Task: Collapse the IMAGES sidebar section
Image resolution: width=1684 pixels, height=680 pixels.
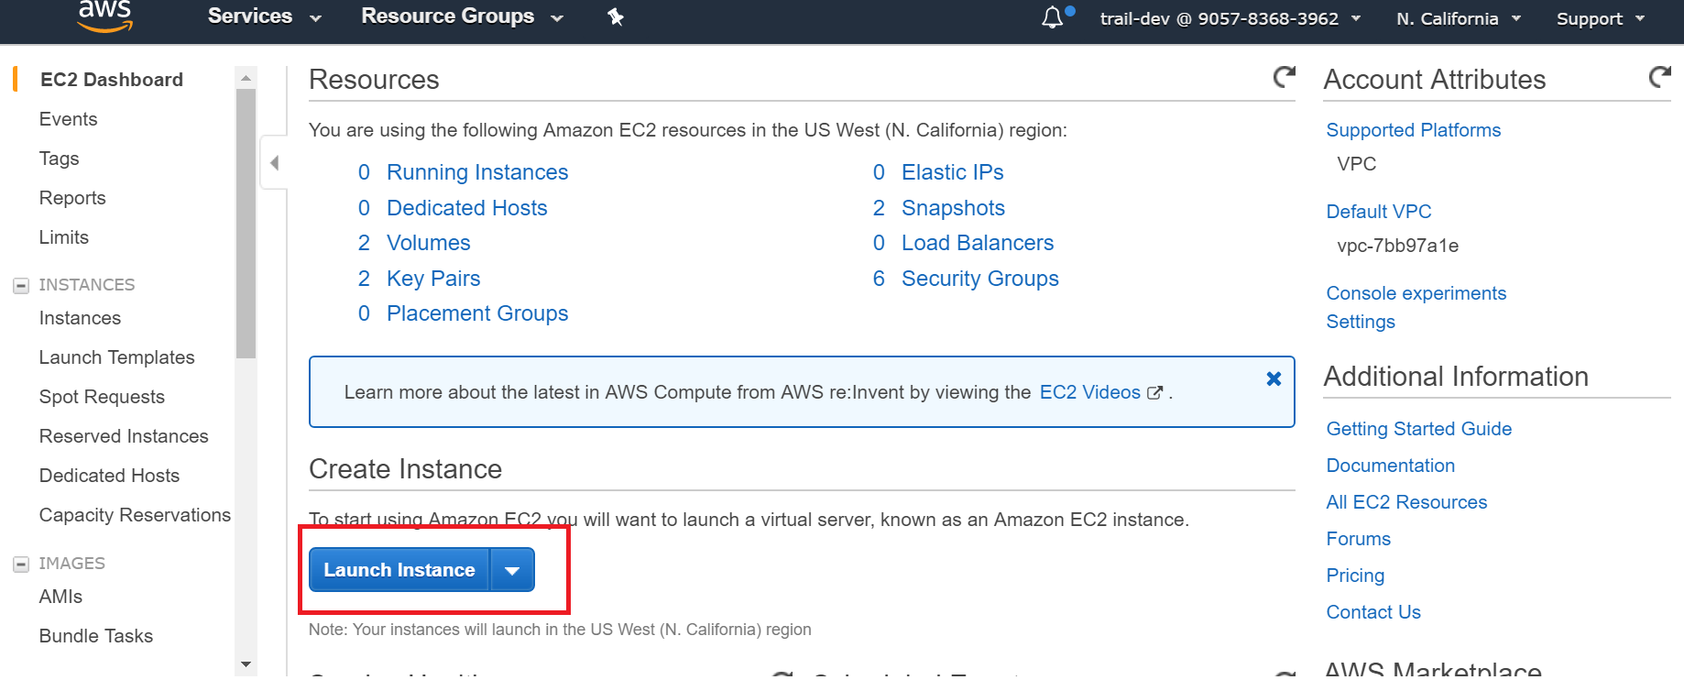Action: coord(21,564)
